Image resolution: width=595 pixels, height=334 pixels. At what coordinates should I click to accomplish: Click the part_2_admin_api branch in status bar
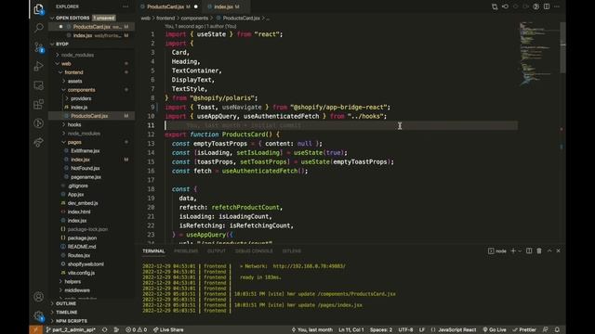[71, 330]
